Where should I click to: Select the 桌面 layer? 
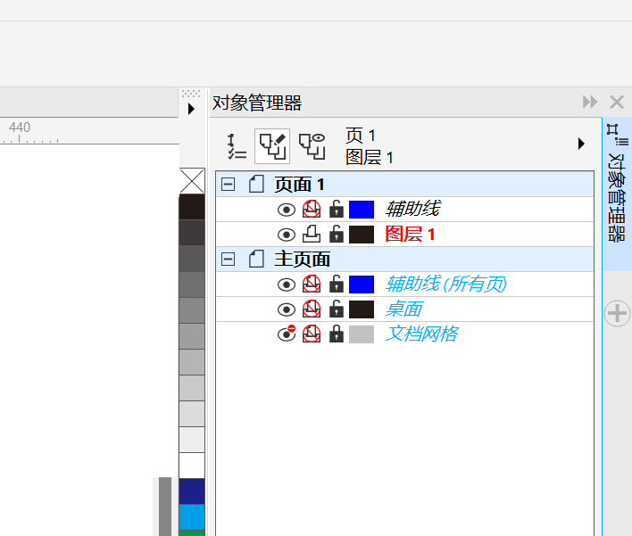point(403,309)
